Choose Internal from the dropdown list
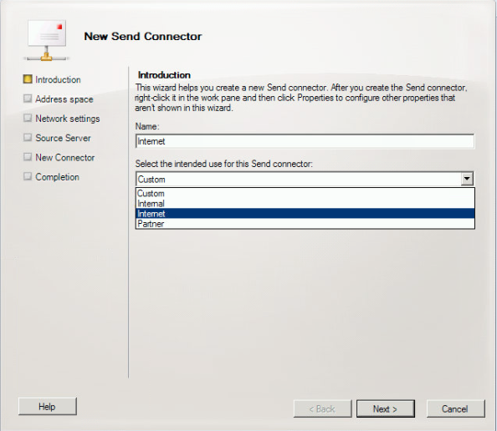 (x=305, y=203)
